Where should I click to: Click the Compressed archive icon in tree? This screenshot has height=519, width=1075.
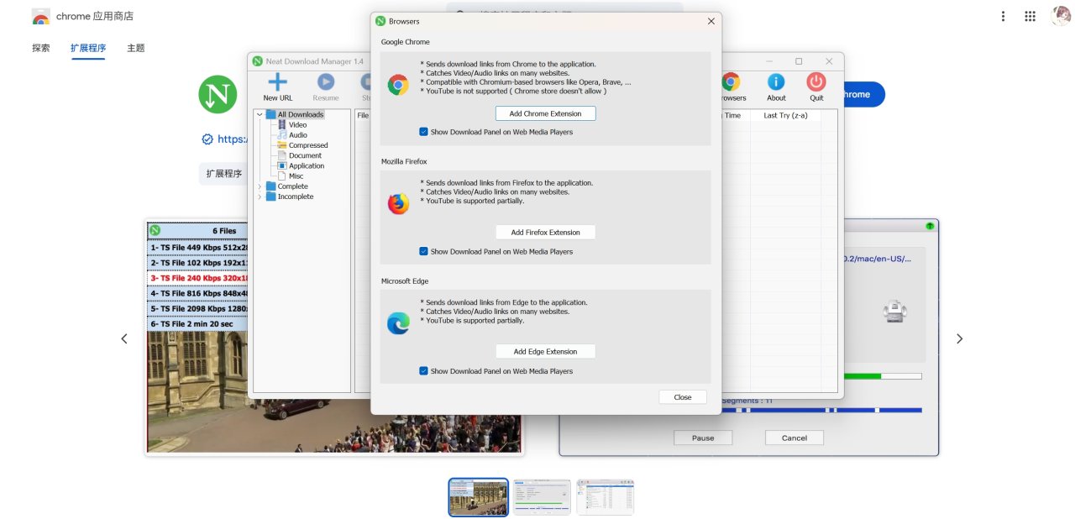[282, 145]
